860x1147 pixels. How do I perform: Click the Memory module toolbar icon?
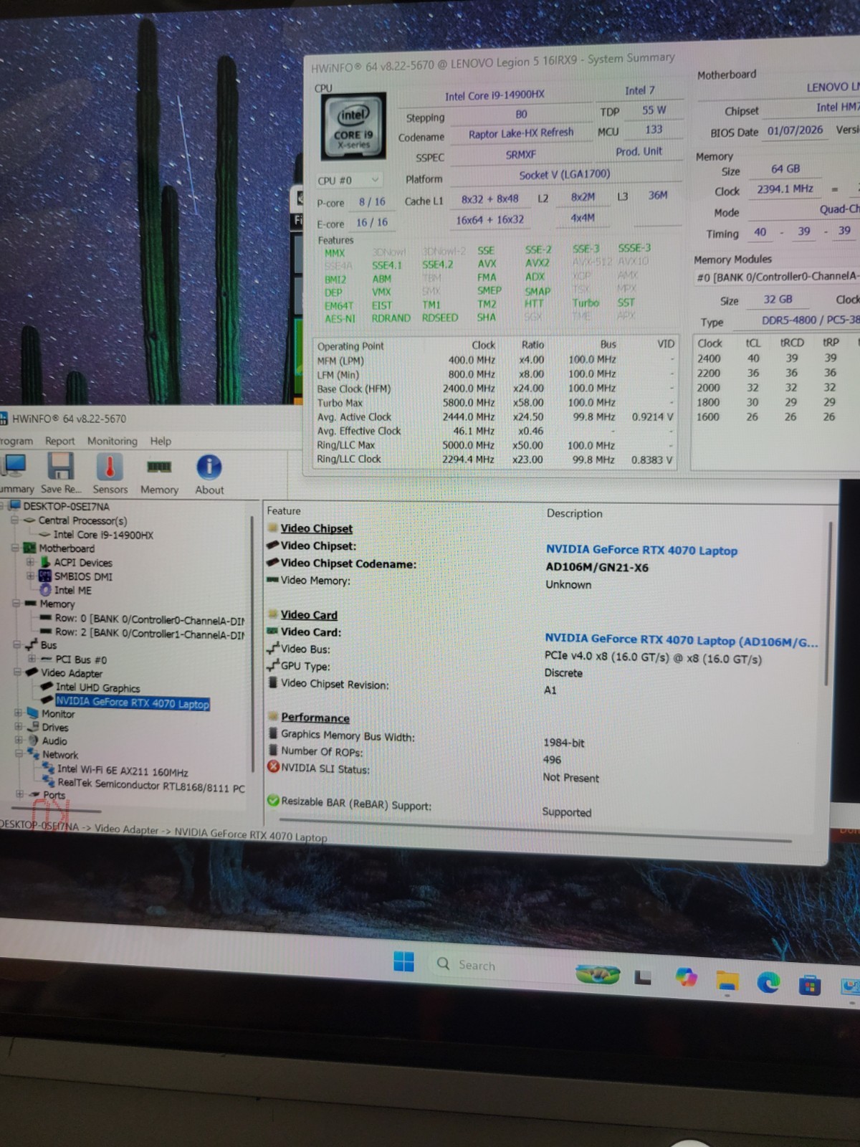coord(159,475)
